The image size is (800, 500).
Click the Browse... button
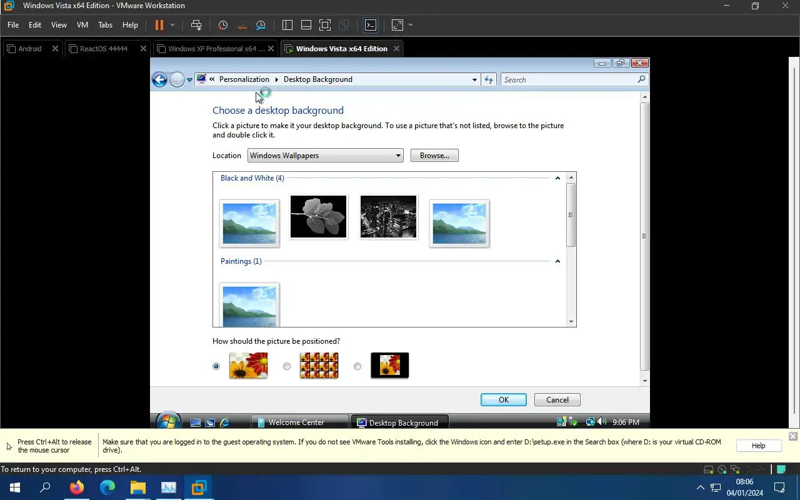(x=434, y=156)
